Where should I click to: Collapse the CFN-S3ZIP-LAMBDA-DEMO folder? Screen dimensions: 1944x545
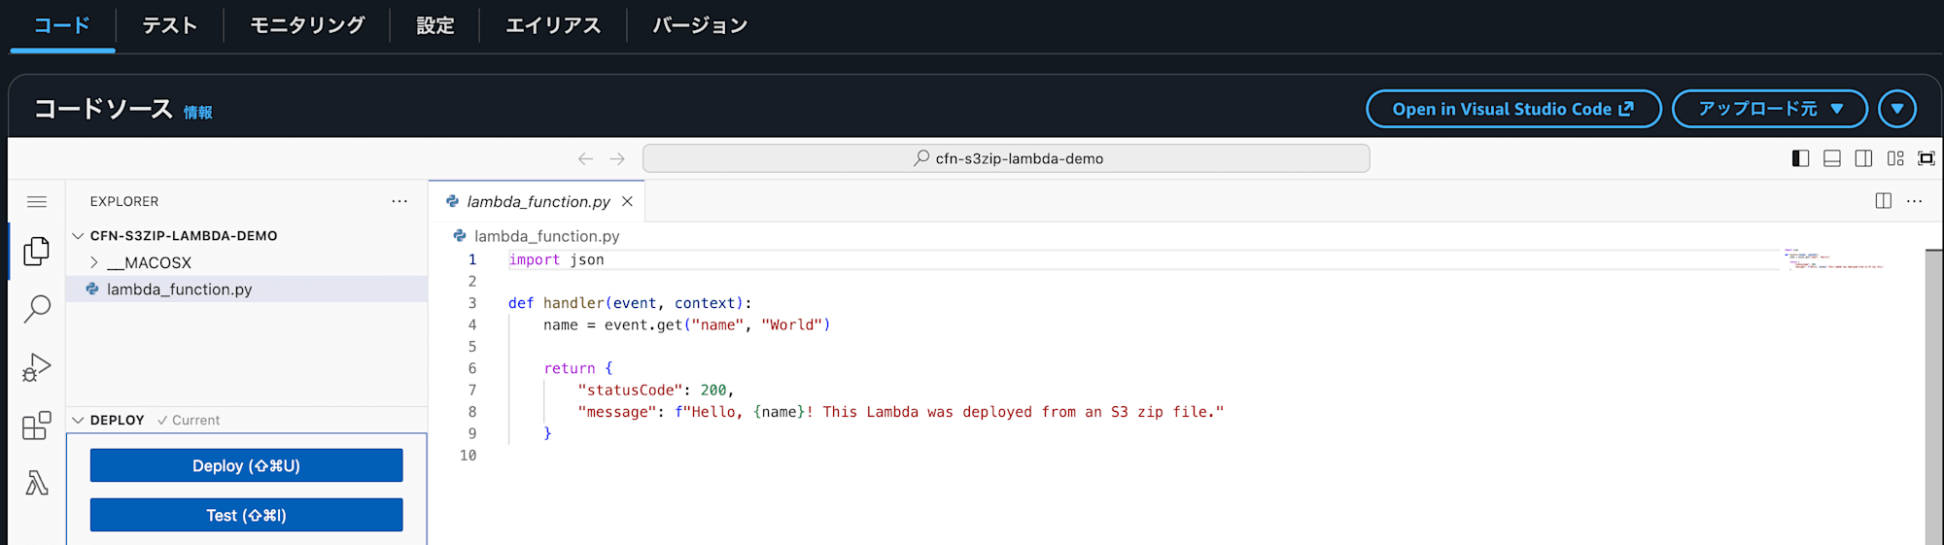[79, 236]
